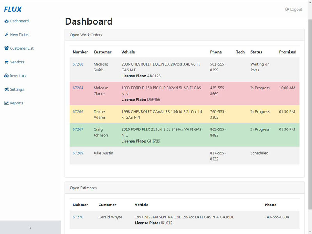Open work order 67267 for Craig Johnson
Viewport: 312px width, 234px height.
pyautogui.click(x=78, y=129)
